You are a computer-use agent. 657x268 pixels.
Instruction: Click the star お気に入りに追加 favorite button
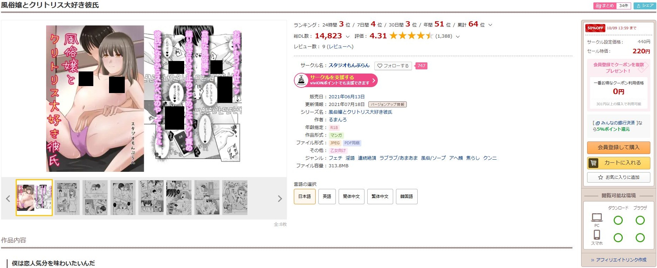point(619,177)
